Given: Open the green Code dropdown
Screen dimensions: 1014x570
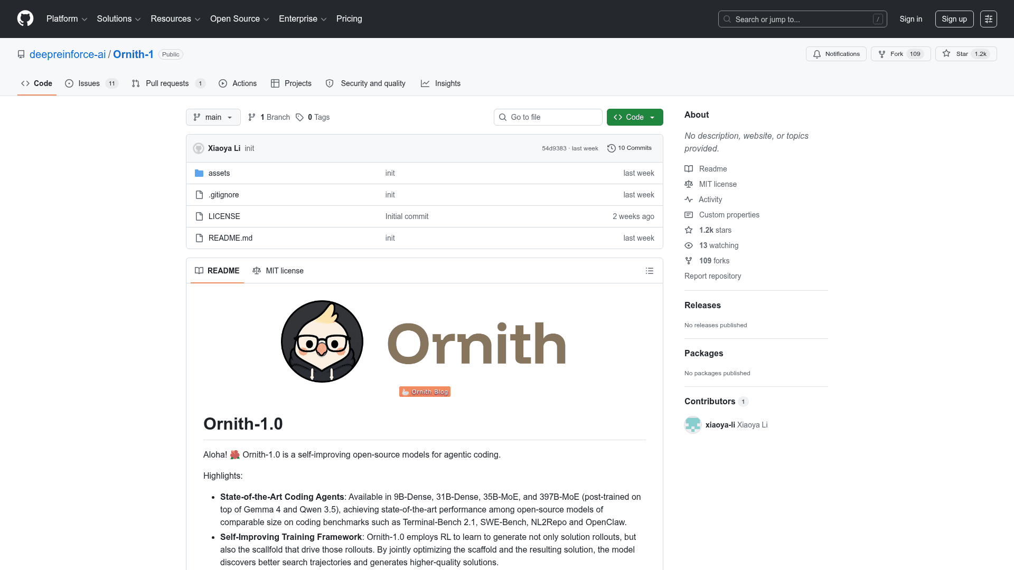Looking at the screenshot, I should [635, 117].
